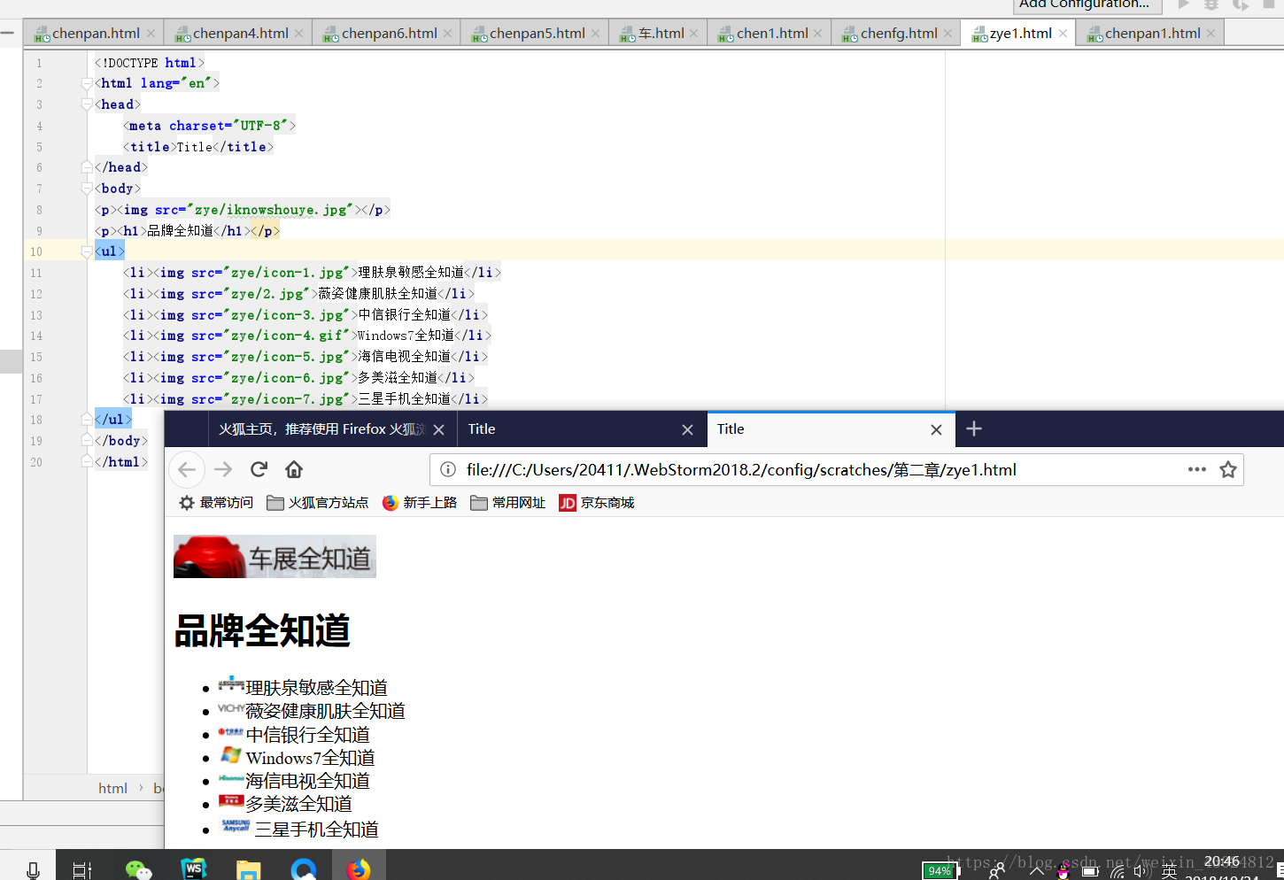Open WebStorm from the taskbar
Viewport: 1284px width, 880px height.
(x=193, y=869)
